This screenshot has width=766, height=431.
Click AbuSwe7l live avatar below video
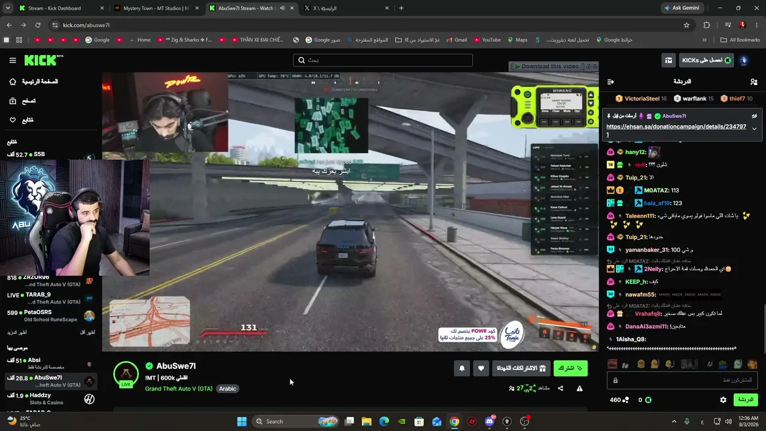(126, 375)
